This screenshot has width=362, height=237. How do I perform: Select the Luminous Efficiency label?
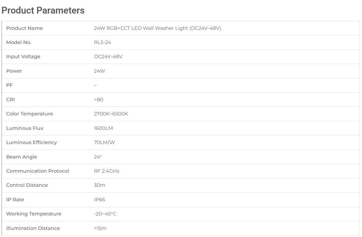click(x=31, y=143)
